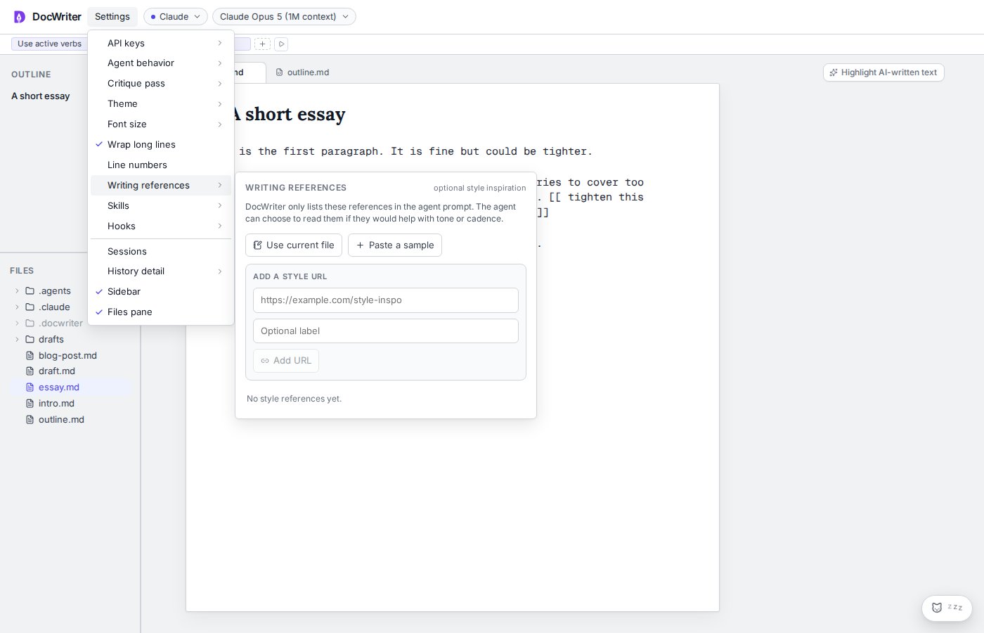Open the Claude agent dropdown
Viewport: 984px width, 633px height.
[176, 17]
